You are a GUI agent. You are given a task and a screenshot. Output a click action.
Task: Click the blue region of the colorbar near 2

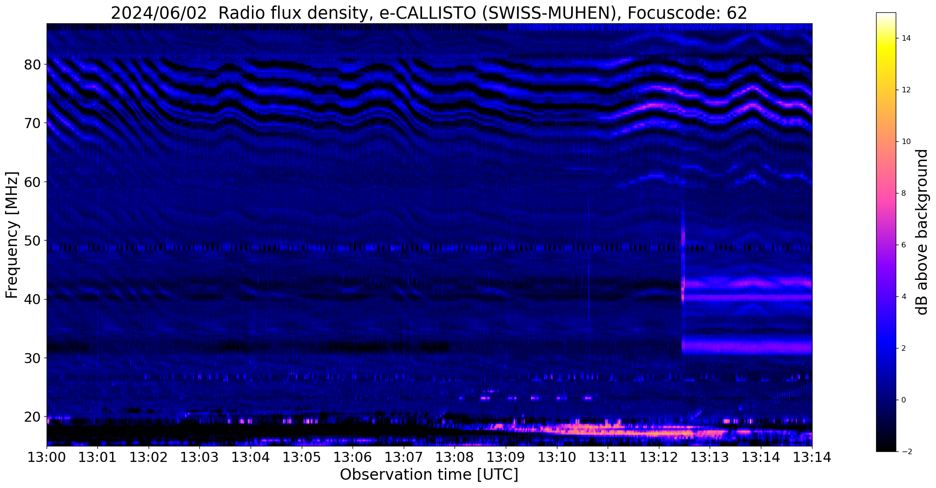pyautogui.click(x=886, y=349)
